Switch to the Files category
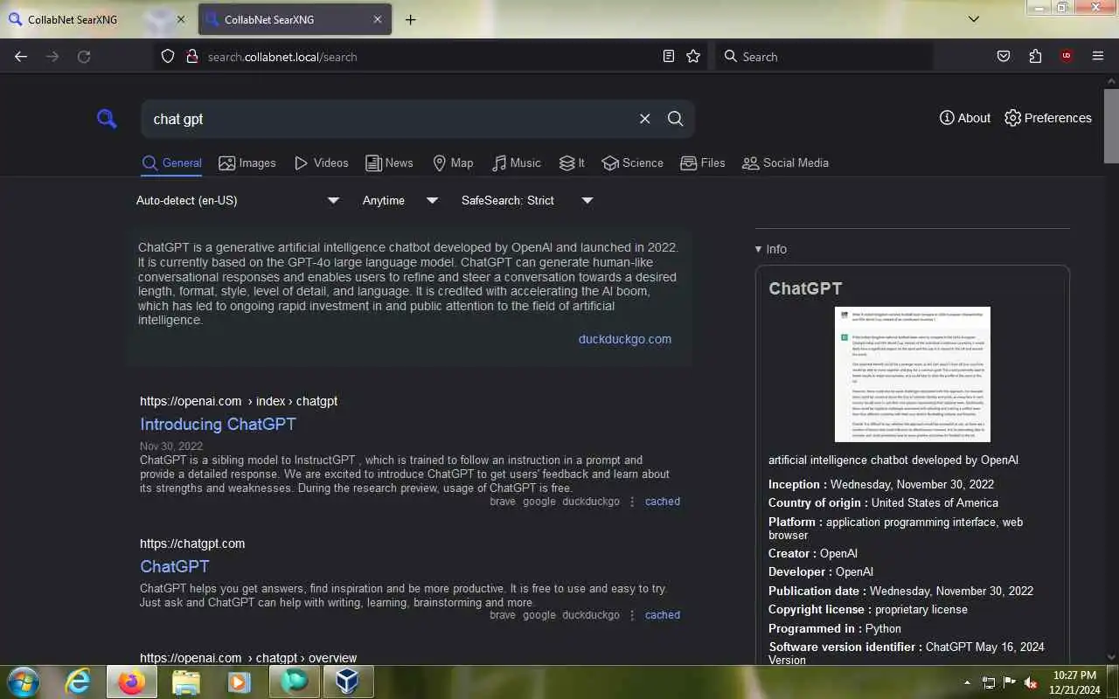1119x699 pixels. [702, 163]
